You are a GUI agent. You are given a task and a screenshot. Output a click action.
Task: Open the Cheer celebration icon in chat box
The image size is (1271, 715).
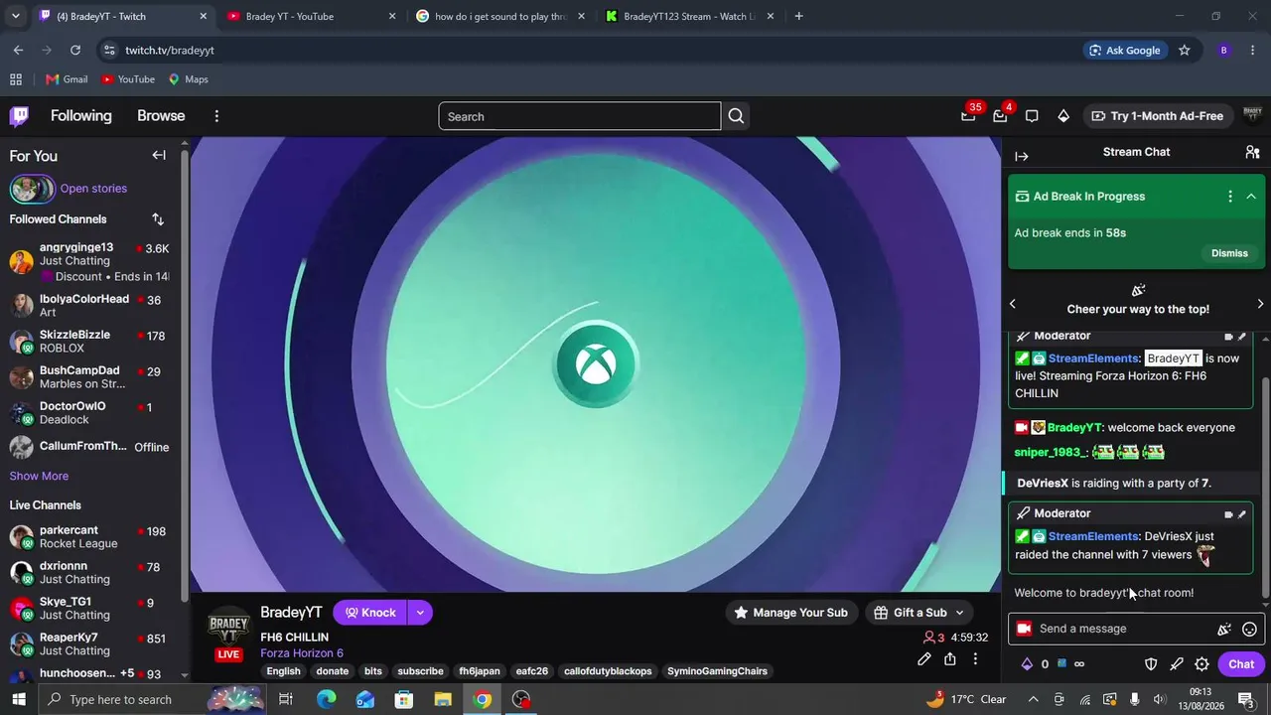pos(1224,629)
